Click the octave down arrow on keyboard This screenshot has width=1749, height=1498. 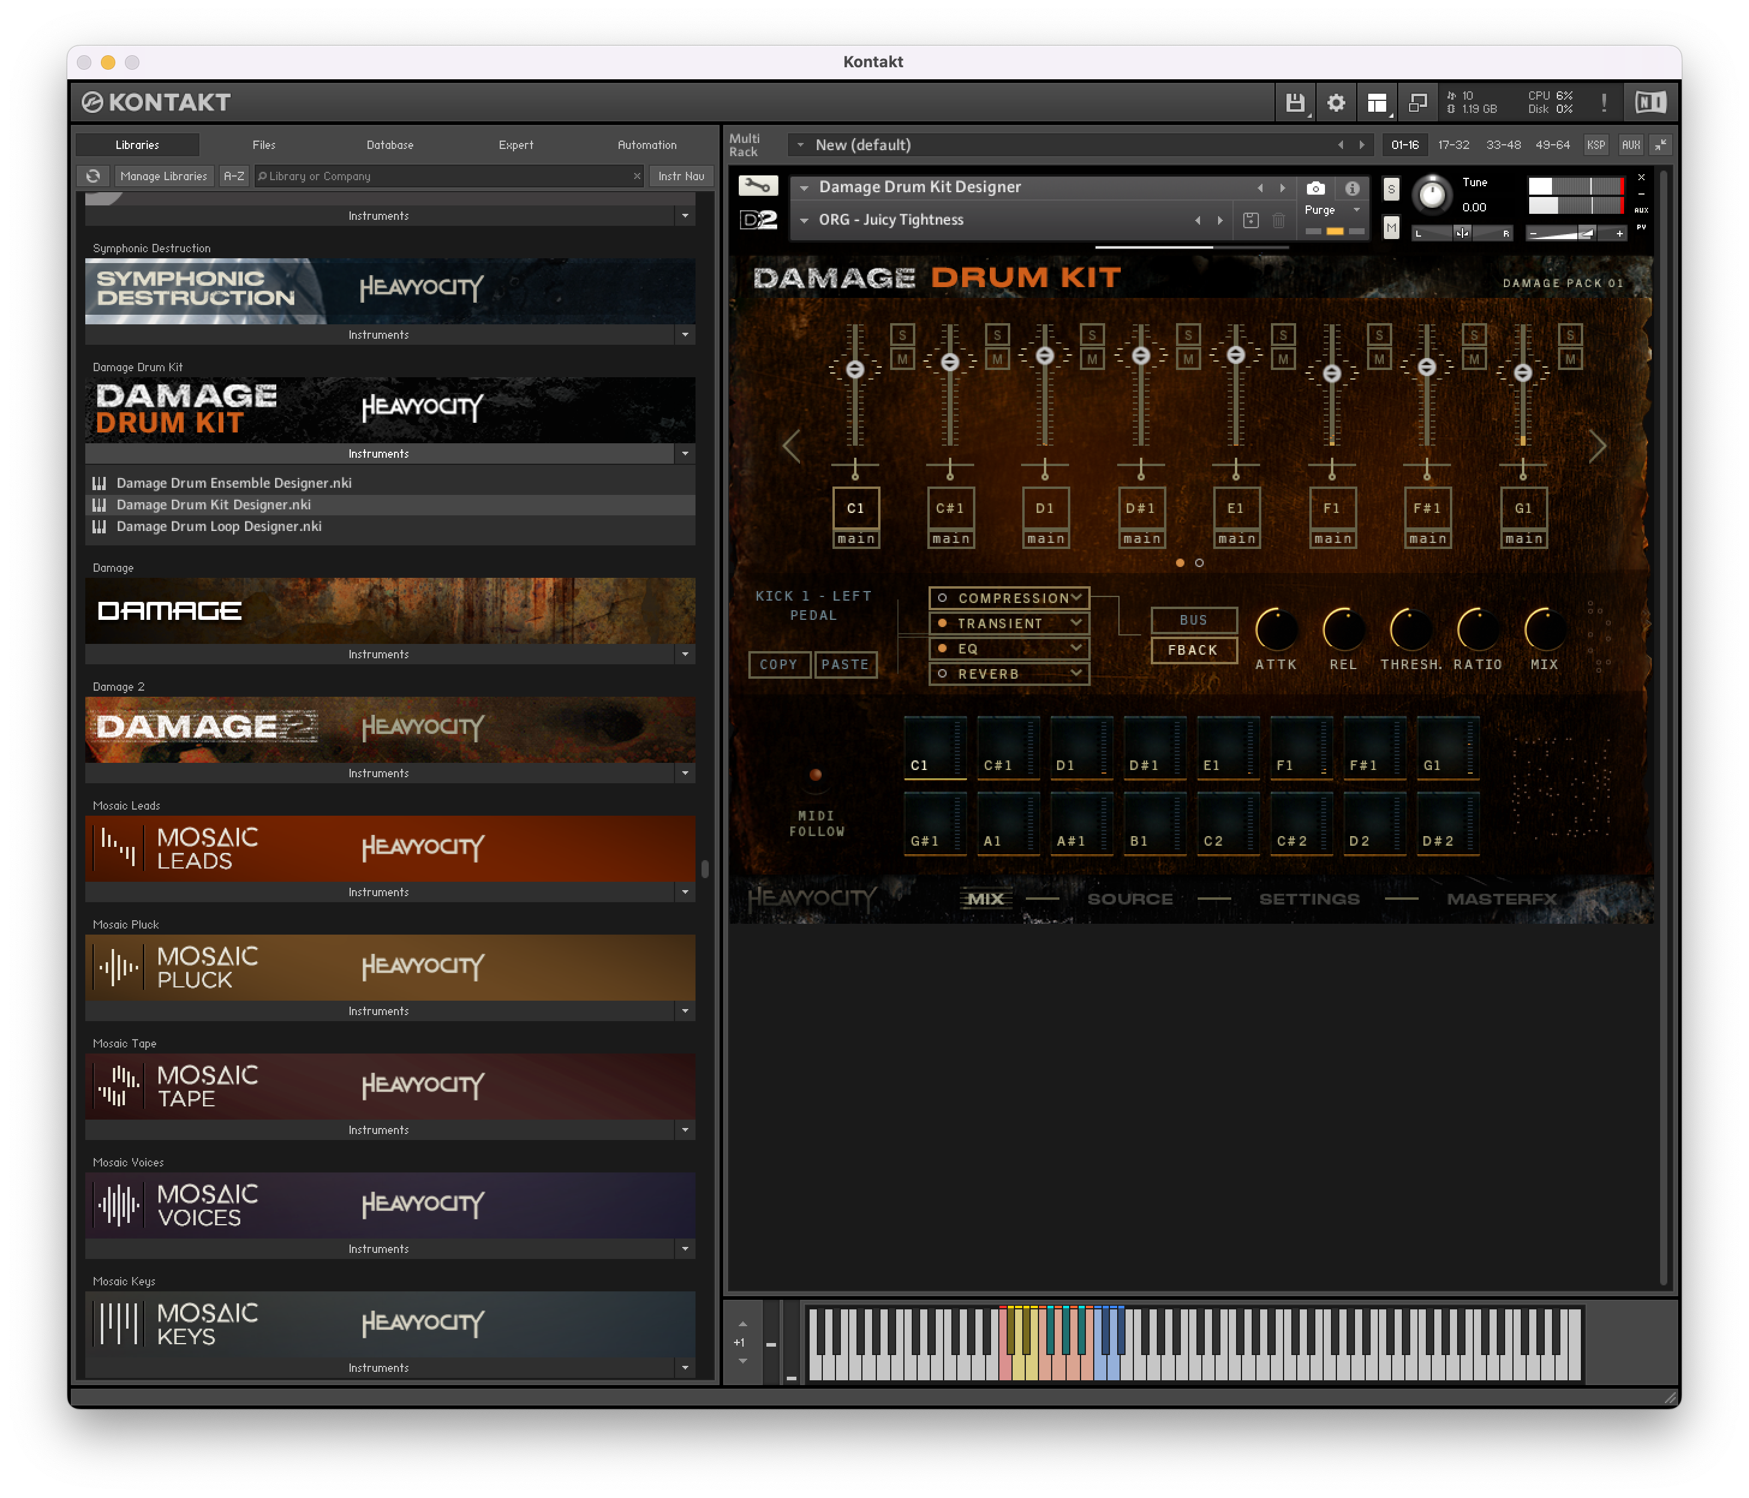pos(743,1360)
